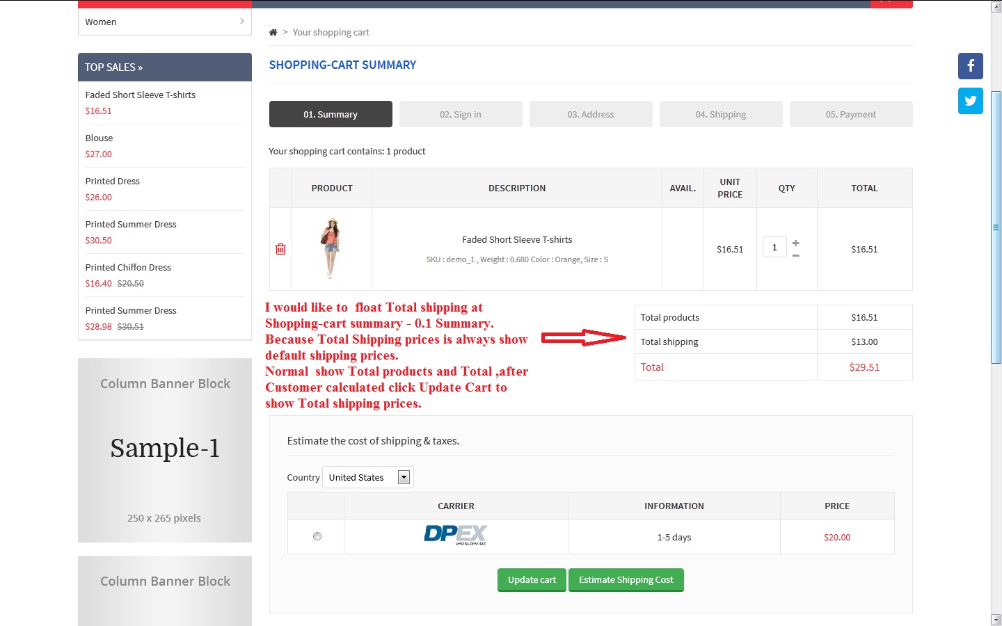Open the $28.98 Printed Summer Dress link
This screenshot has height=626, width=1002.
tap(131, 310)
